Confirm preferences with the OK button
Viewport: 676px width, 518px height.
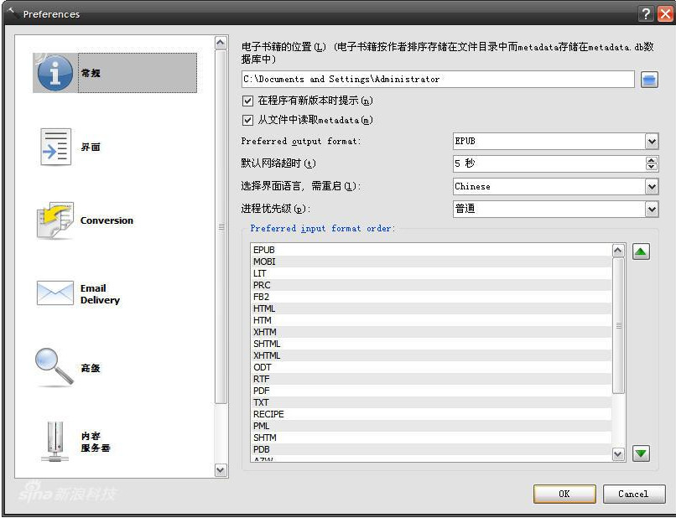(564, 494)
